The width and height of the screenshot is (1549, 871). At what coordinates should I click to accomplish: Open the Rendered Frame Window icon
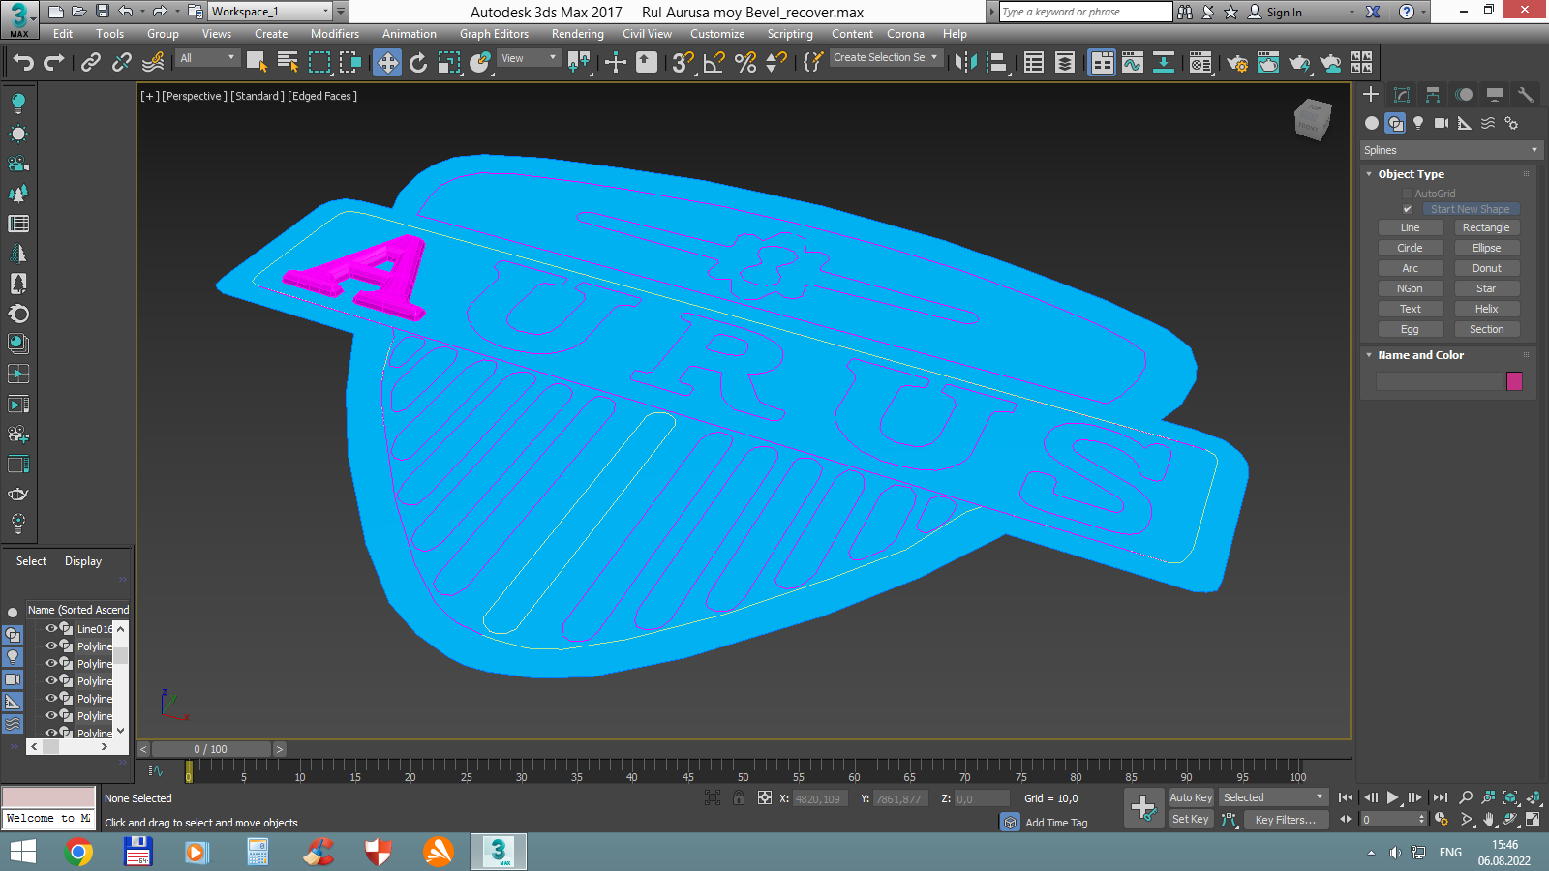point(1268,63)
